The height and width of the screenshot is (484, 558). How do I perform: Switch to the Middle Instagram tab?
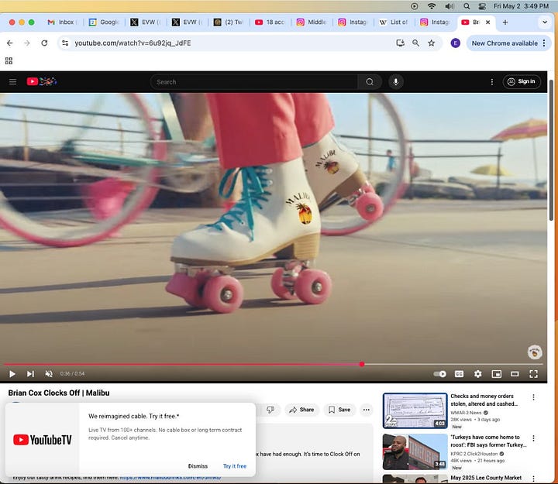tap(312, 22)
